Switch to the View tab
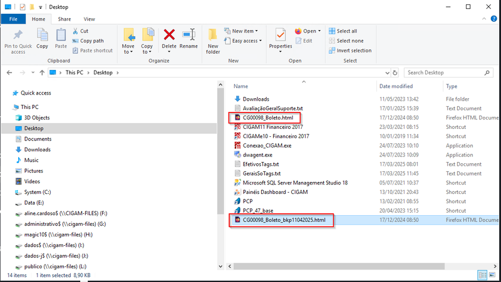Viewport: 501px width, 282px height. click(89, 19)
